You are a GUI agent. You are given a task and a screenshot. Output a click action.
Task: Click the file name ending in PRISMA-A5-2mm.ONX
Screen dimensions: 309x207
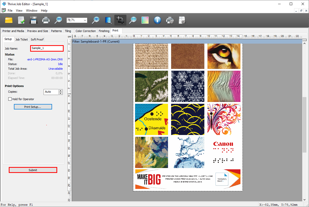point(45,59)
